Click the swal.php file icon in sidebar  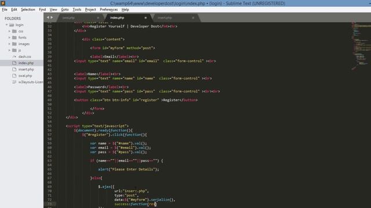click(x=14, y=76)
